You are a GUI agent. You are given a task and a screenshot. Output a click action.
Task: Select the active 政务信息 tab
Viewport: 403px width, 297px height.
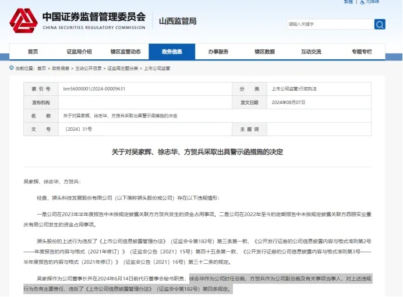tap(172, 52)
